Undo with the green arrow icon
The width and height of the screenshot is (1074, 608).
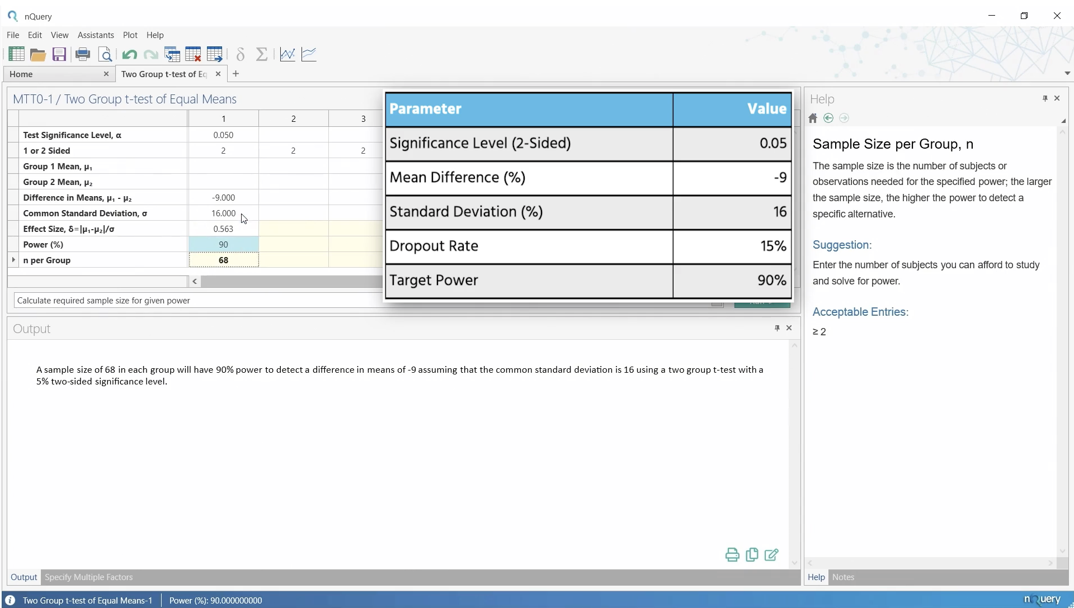coord(130,54)
